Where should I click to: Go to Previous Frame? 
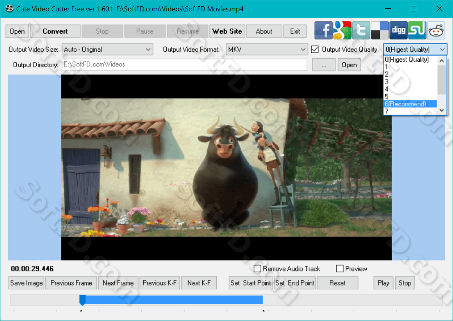coord(71,283)
